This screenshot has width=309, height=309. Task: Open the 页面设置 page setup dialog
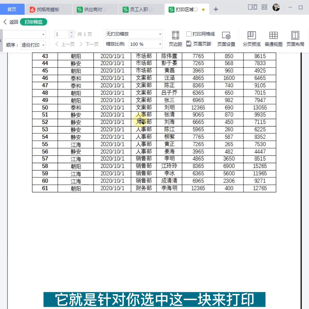226,38
